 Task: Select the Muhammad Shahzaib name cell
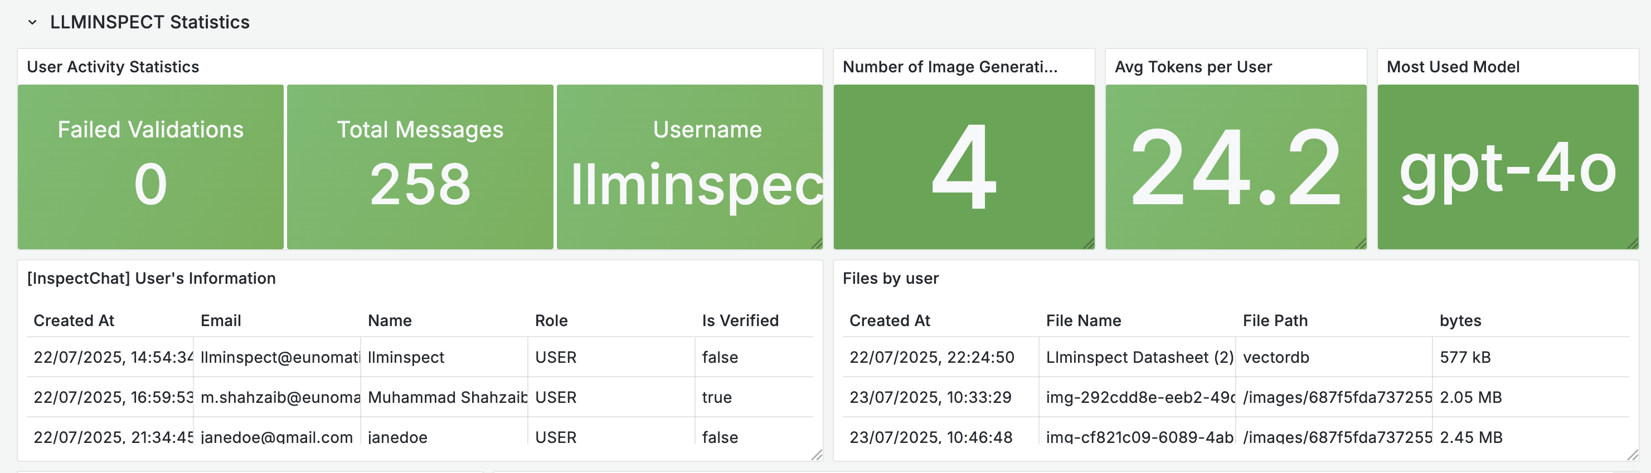tap(444, 397)
